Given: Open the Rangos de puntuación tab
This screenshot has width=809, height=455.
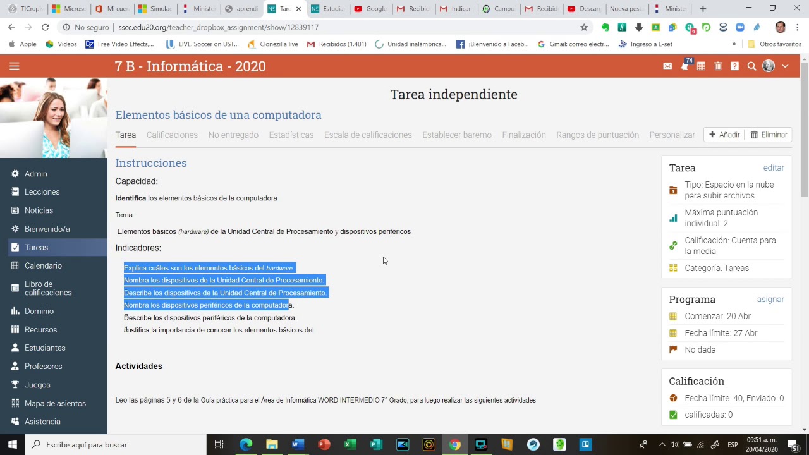Looking at the screenshot, I should [x=597, y=135].
